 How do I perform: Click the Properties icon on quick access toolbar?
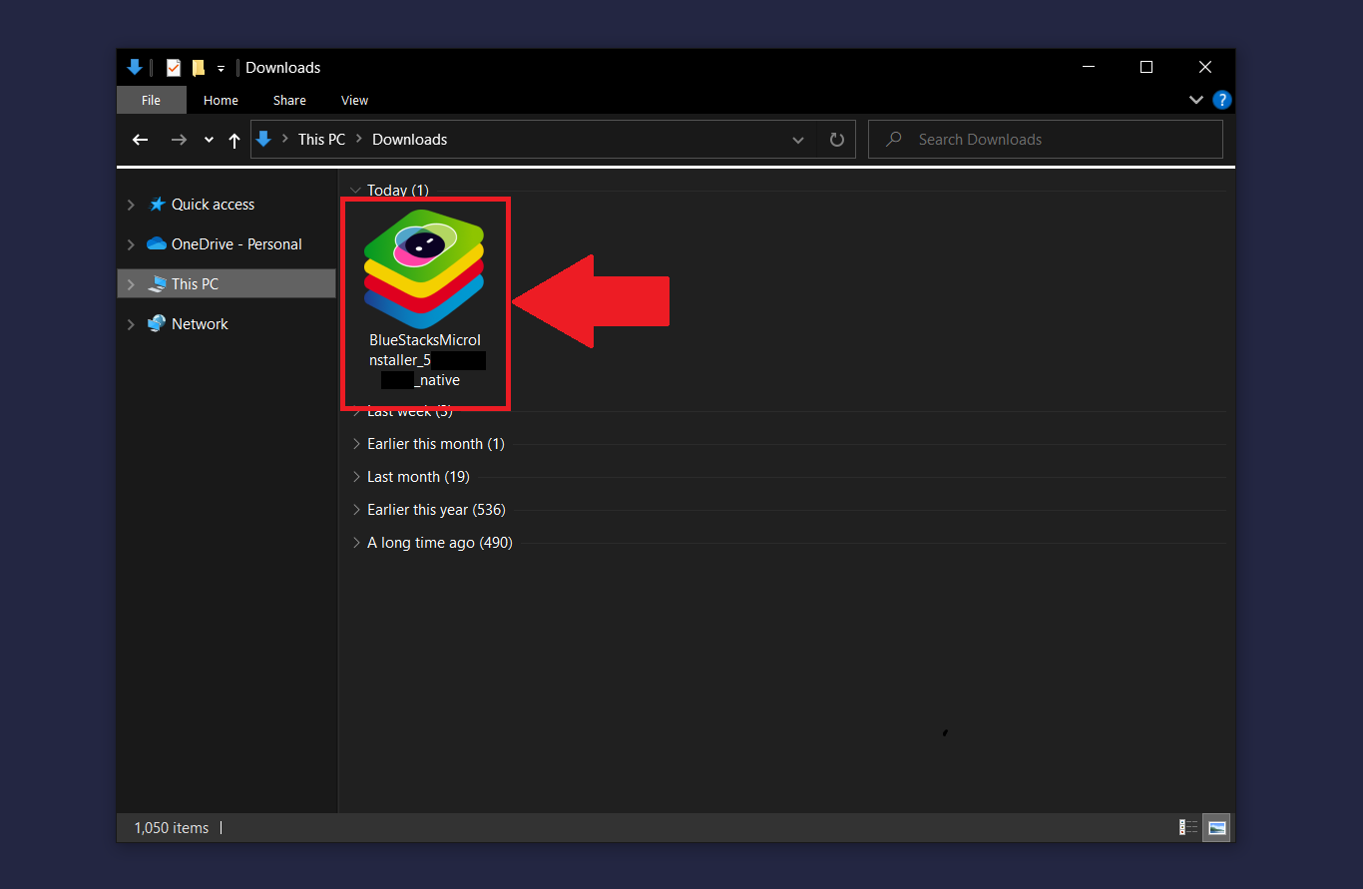[x=173, y=67]
